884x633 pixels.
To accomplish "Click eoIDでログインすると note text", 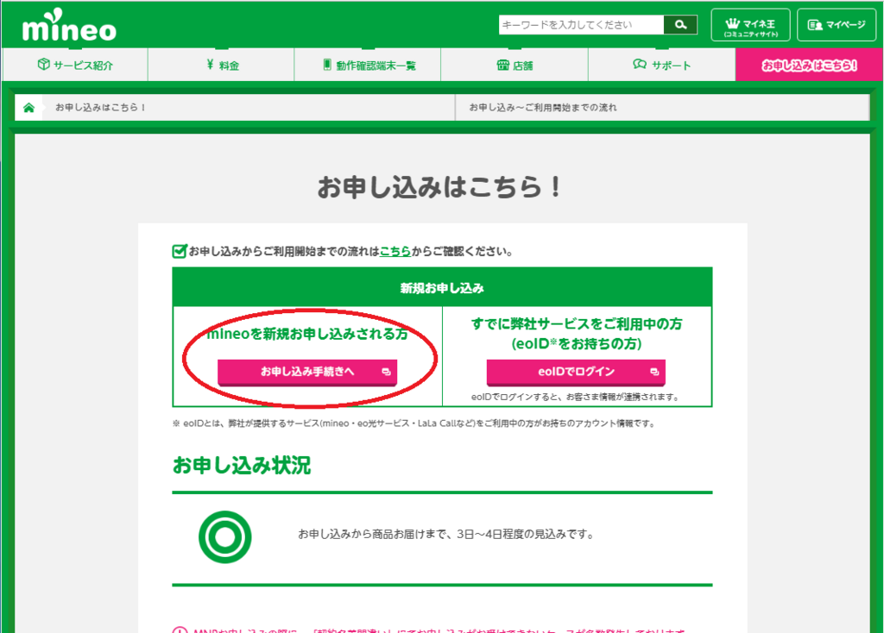I will [x=576, y=397].
